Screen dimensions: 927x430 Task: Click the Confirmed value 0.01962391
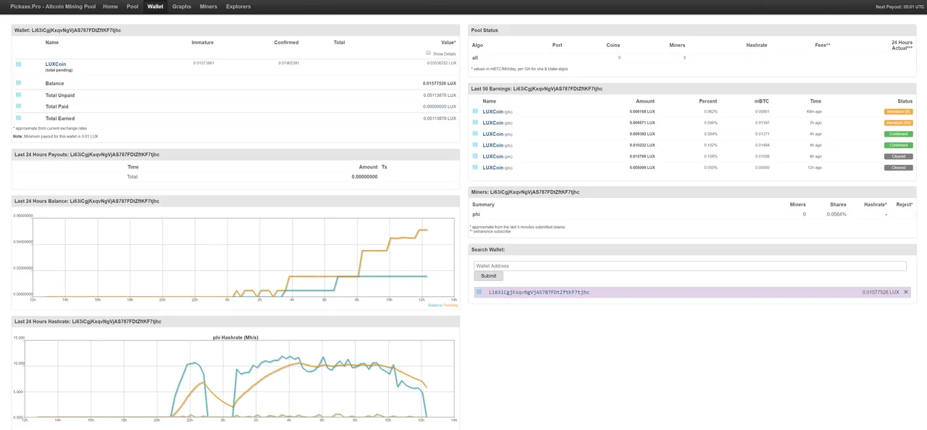tap(289, 63)
